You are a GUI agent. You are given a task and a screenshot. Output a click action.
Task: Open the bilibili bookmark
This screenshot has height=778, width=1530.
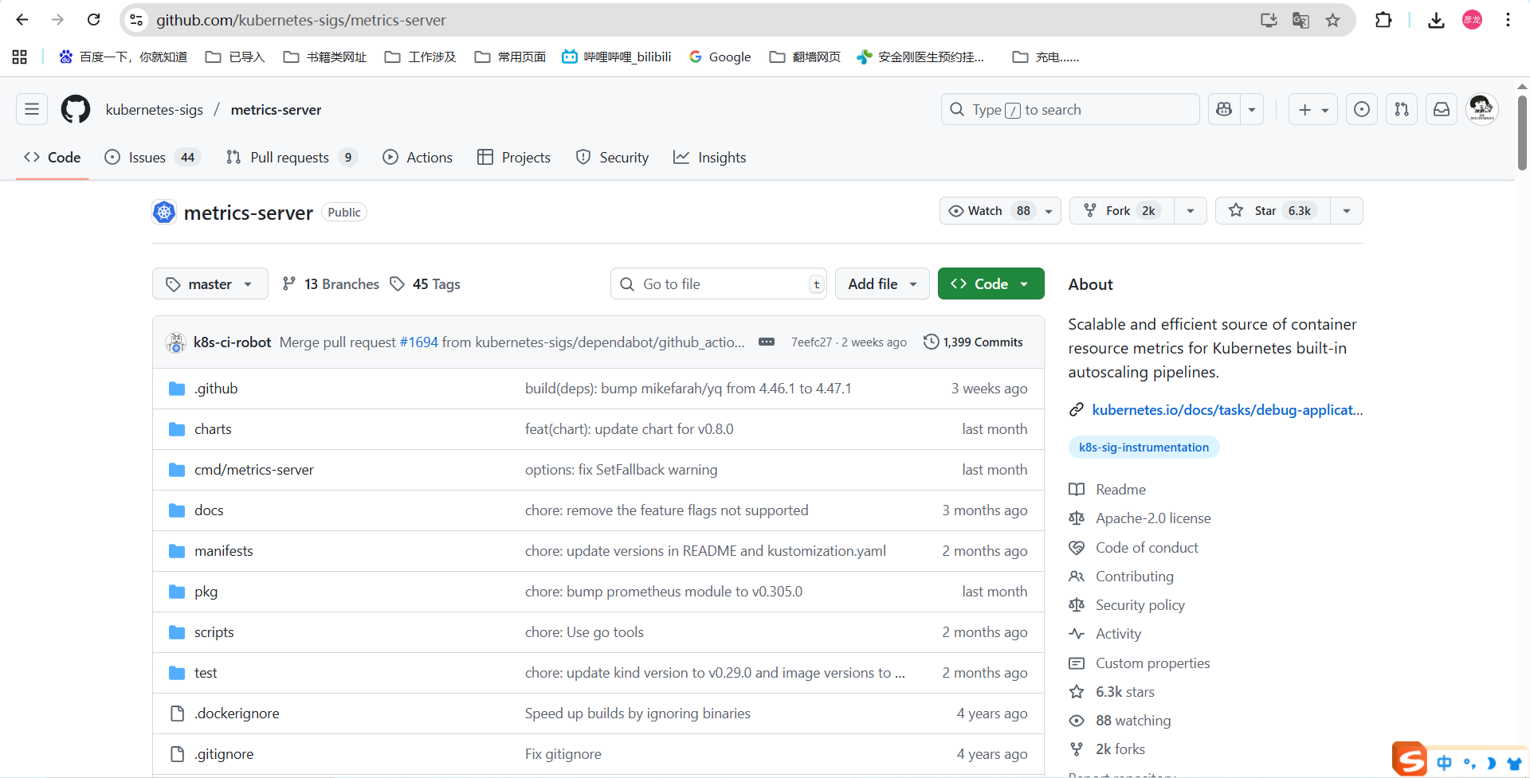617,57
